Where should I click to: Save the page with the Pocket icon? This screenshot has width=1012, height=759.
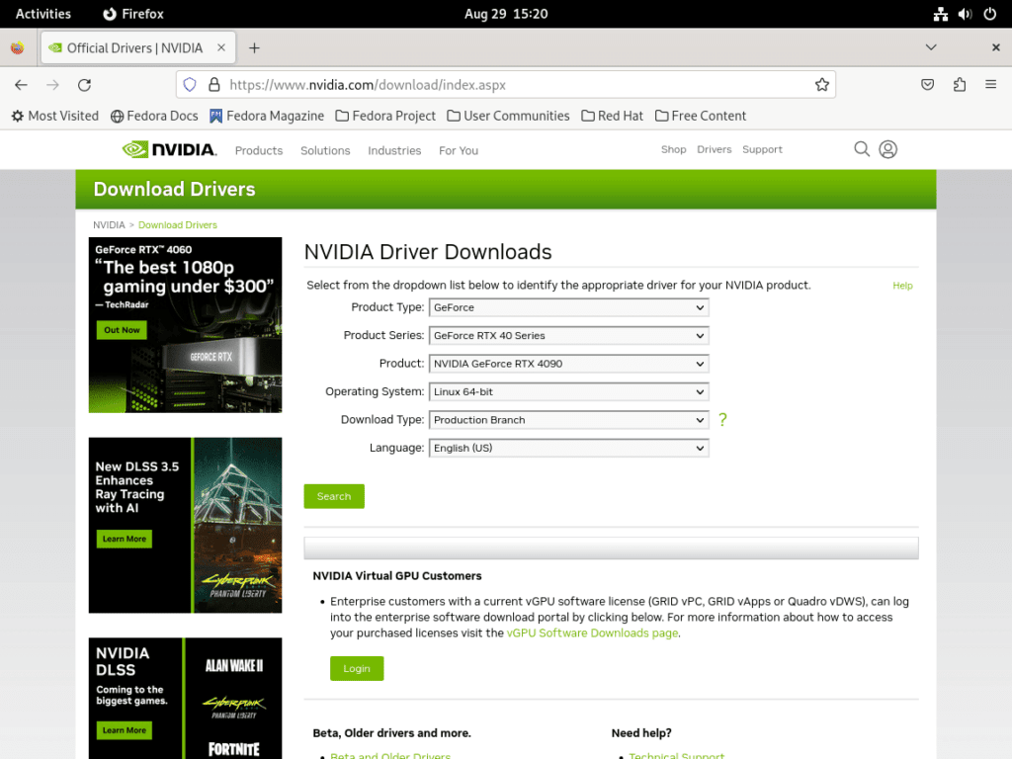[927, 84]
